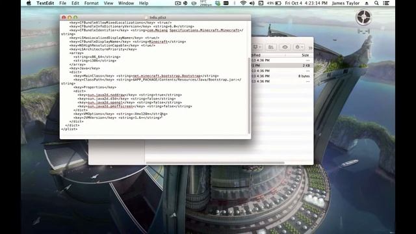This screenshot has width=416, height=234.
Task: Select the Finder row sized 2 KB
Action: [282, 66]
